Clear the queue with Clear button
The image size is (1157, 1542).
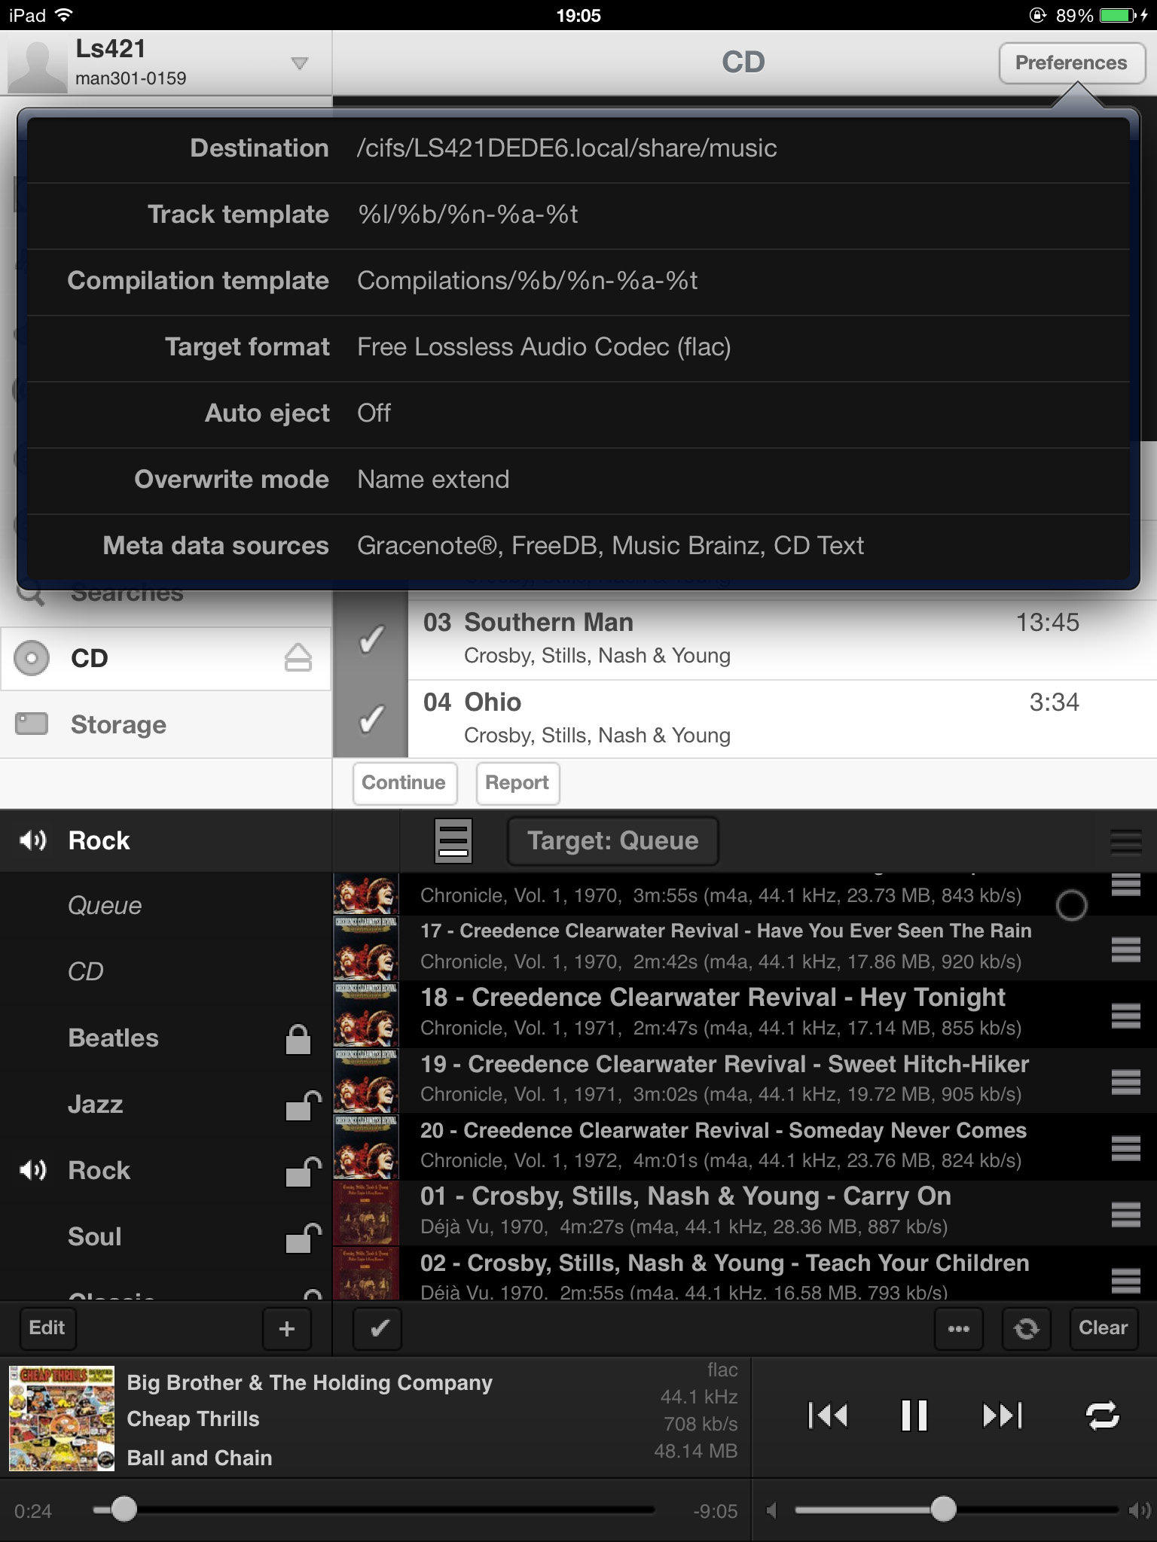click(1103, 1328)
